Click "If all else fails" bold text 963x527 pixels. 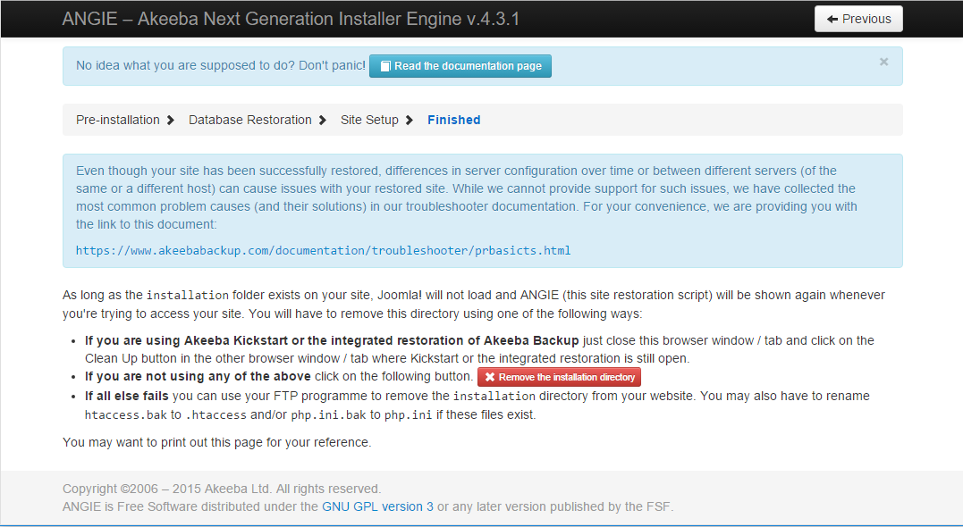pyautogui.click(x=127, y=396)
